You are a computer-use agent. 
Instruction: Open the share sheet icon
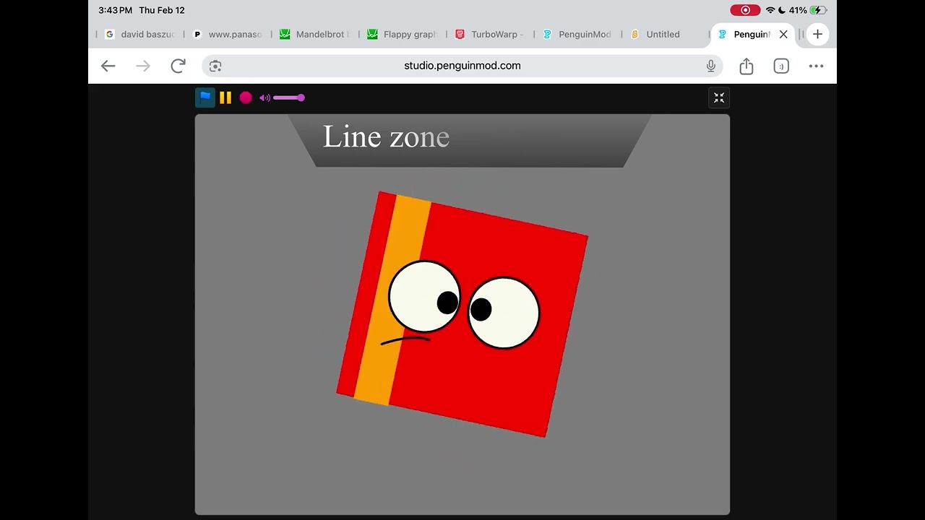[x=747, y=66]
